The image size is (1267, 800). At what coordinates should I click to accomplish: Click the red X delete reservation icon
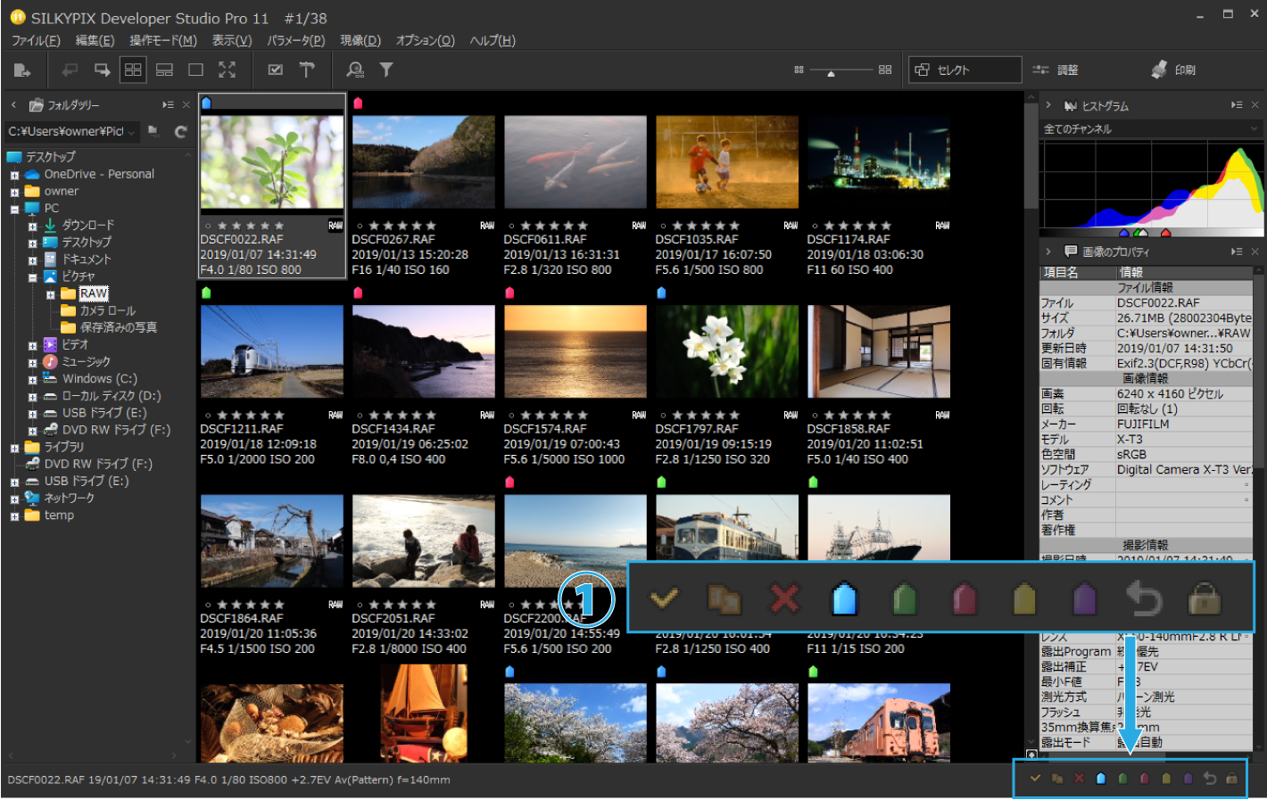(x=1079, y=779)
